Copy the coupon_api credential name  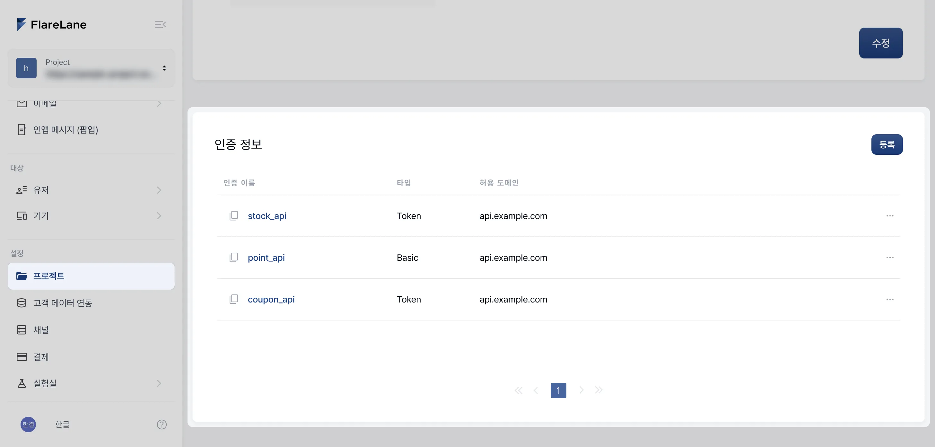[x=234, y=299]
